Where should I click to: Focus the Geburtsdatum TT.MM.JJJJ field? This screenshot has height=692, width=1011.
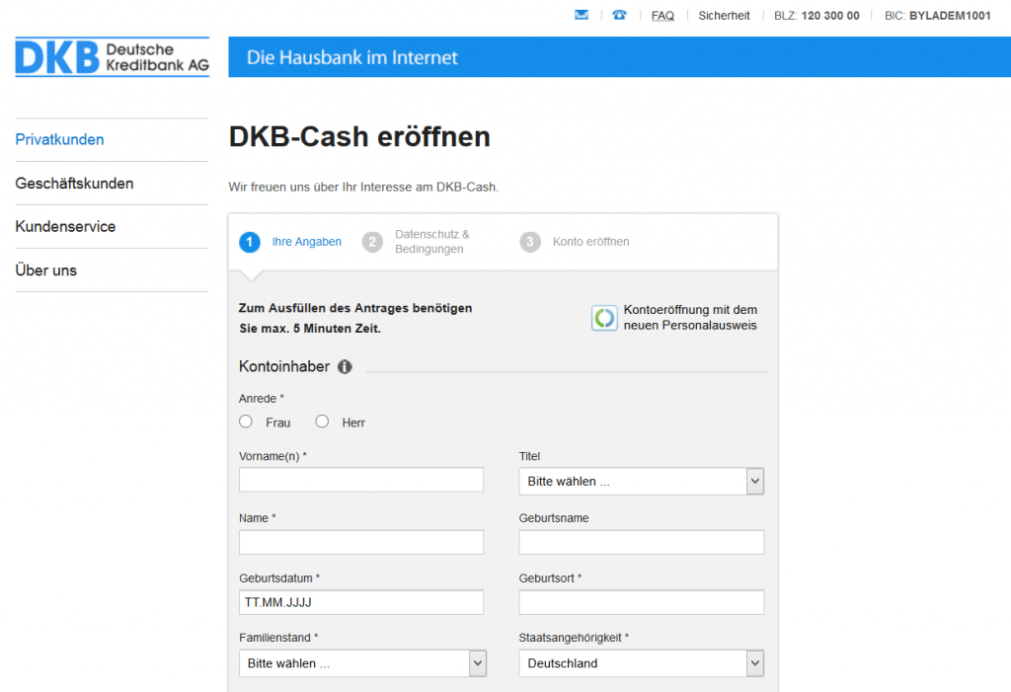pyautogui.click(x=361, y=602)
